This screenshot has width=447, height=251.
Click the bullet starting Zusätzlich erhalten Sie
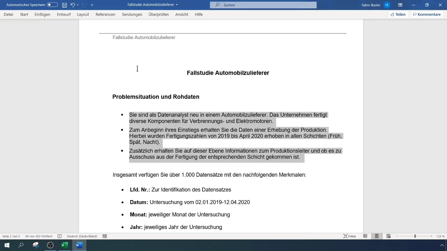tap(235, 154)
